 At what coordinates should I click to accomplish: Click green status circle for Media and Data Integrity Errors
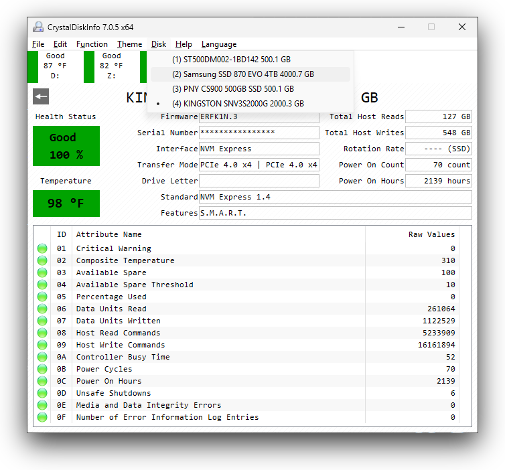click(x=42, y=405)
